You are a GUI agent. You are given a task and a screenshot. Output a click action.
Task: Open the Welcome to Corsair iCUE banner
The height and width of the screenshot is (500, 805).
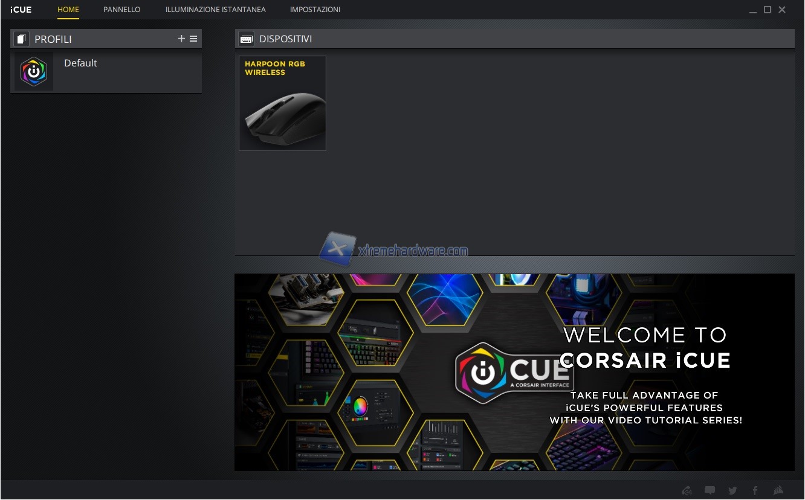tap(514, 372)
